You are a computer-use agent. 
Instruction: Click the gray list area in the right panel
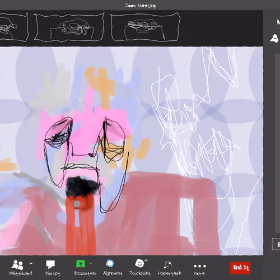pyautogui.click(x=278, y=143)
